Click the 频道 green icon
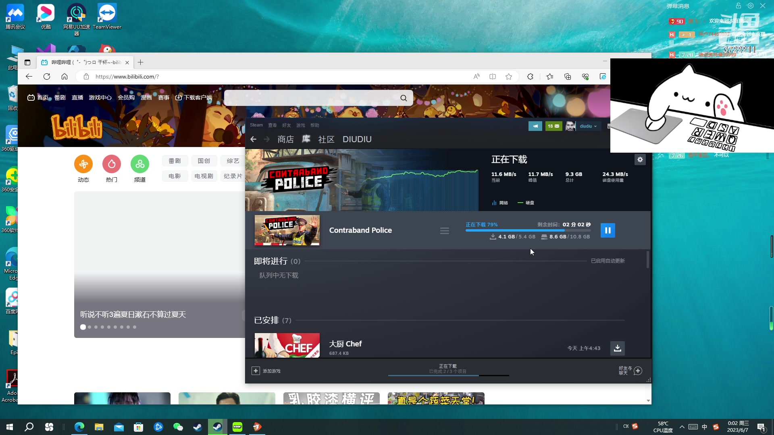Screen dimensions: 774x435 (140, 164)
